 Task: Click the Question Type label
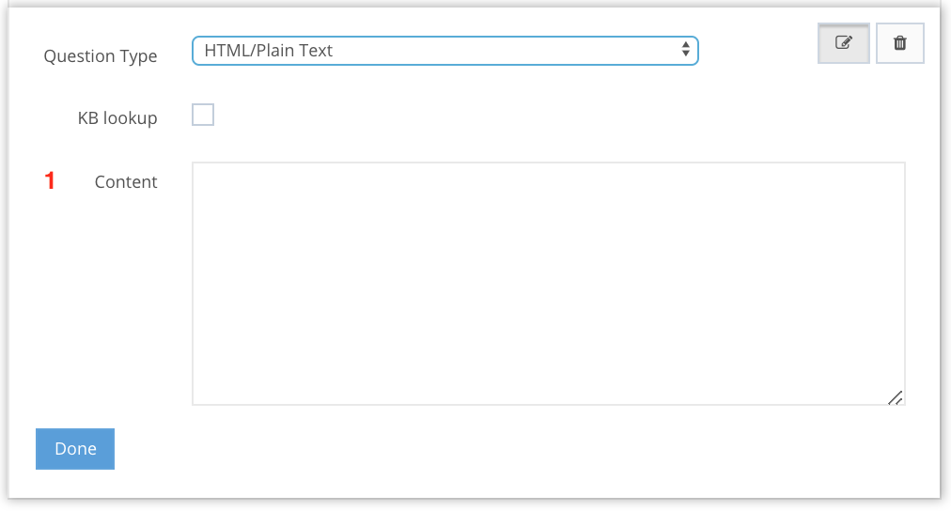[x=101, y=56]
